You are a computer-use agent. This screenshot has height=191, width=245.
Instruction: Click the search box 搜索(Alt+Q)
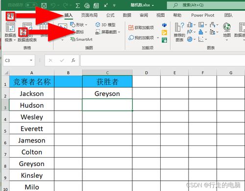(206, 5)
